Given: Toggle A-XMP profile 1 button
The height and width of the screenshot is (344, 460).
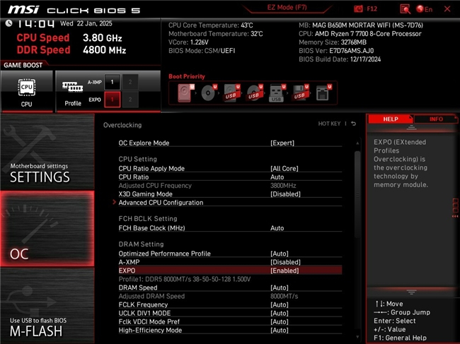Looking at the screenshot, I should click(x=111, y=82).
